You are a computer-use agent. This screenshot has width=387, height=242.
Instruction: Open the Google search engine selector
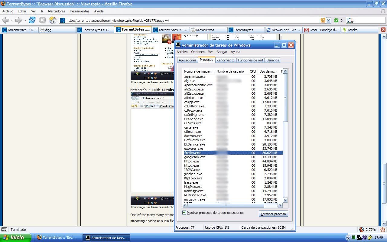click(351, 20)
